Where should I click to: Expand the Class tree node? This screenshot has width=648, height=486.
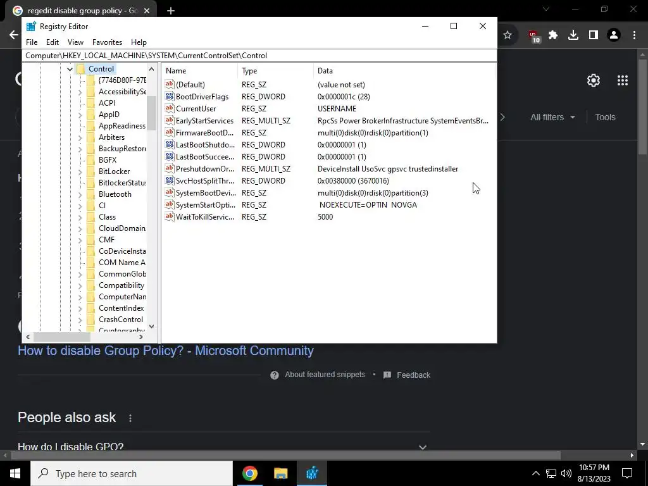(80, 217)
